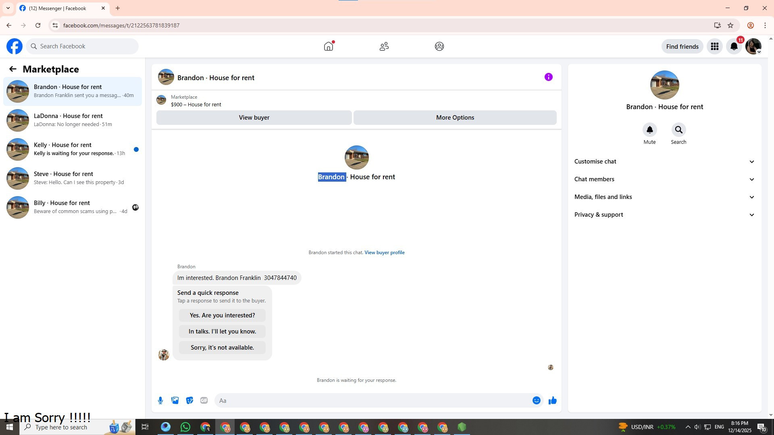Open the GIF picker icon
The width and height of the screenshot is (774, 435).
pos(204,400)
